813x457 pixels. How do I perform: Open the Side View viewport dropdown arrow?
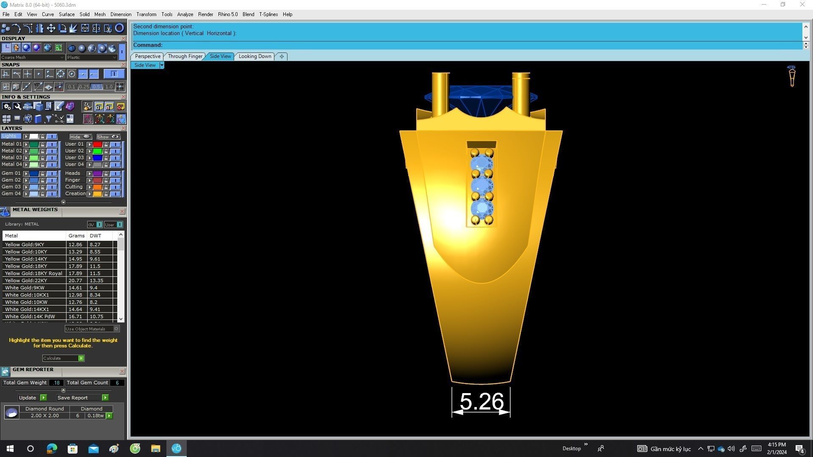click(162, 65)
